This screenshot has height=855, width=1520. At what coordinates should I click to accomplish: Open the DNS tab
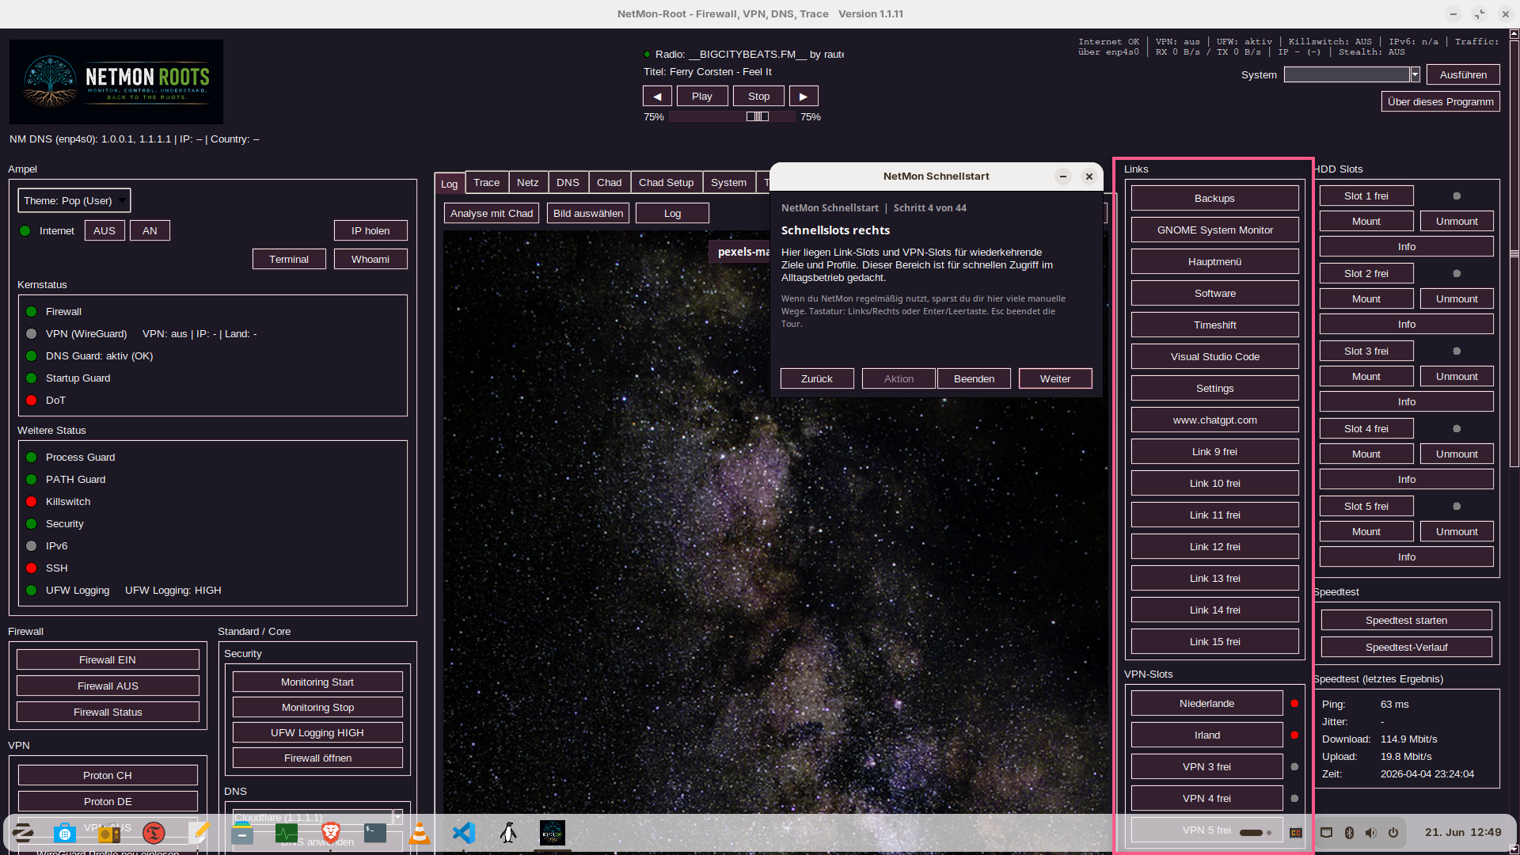pyautogui.click(x=568, y=183)
